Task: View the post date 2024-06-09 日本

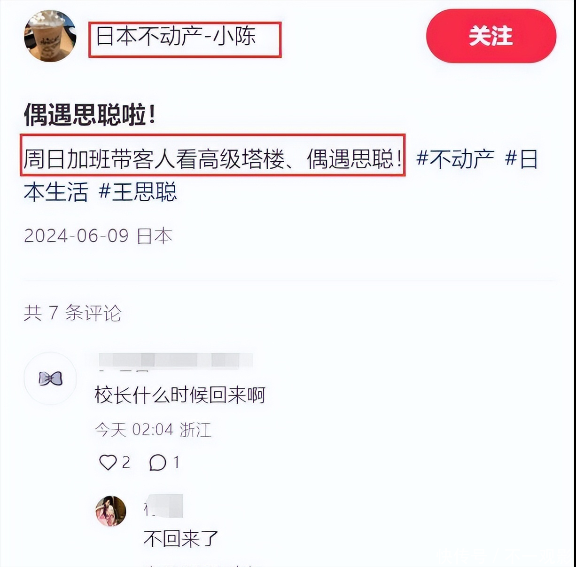Action: pos(98,236)
